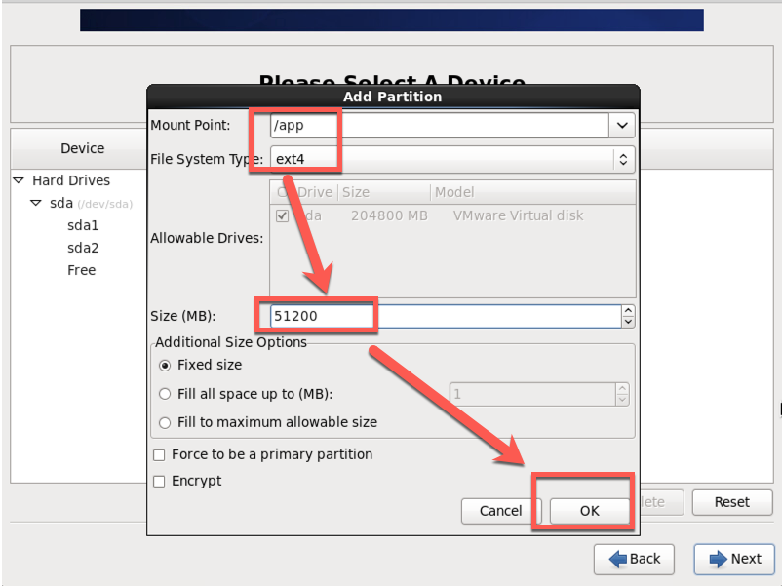Choose Fill to maximum allowable size

tap(165, 422)
